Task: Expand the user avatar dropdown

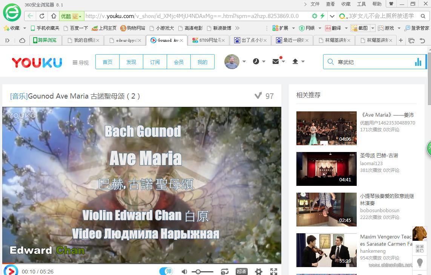Action: point(244,61)
